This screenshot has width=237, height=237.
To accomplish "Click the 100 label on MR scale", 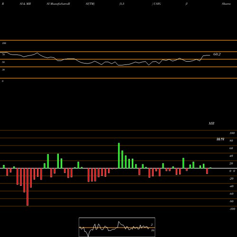I will pos(232,133).
